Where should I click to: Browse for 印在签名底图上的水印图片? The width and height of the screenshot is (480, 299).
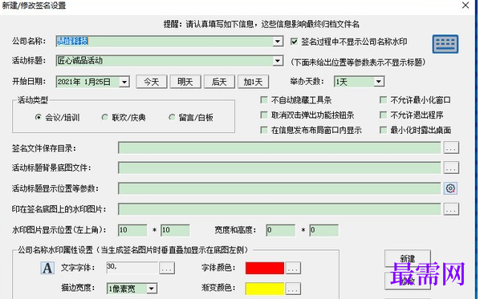click(x=451, y=209)
